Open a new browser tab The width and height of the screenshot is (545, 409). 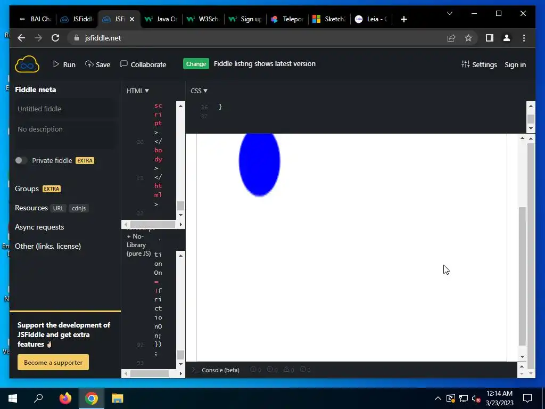[403, 19]
